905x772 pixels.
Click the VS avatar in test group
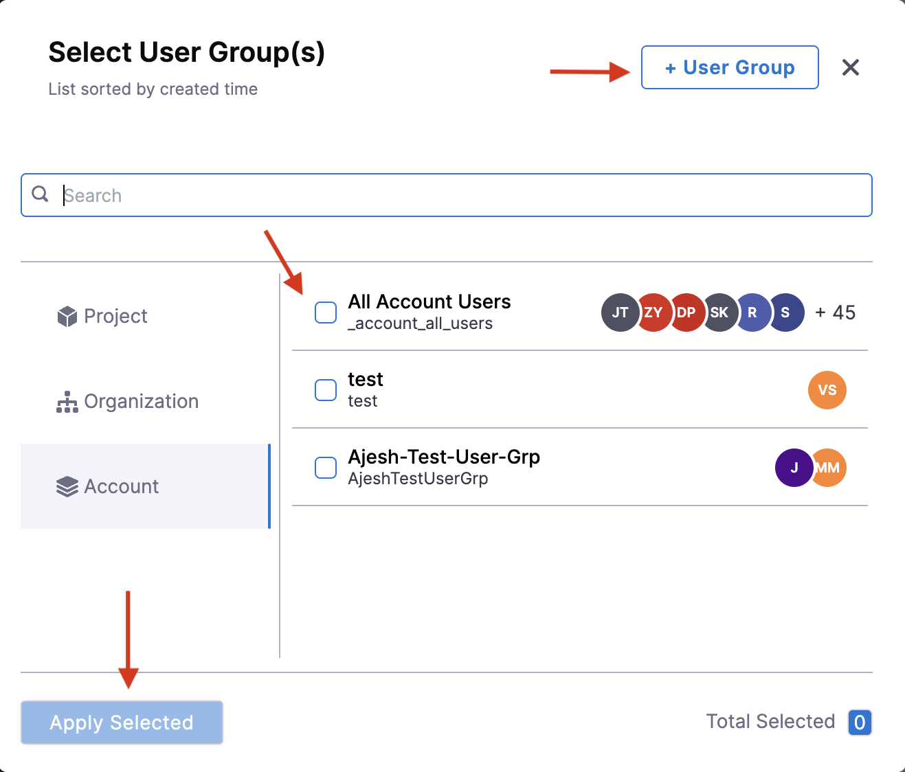pos(827,390)
